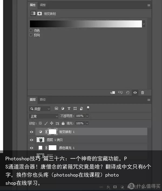The height and width of the screenshot is (191, 162).
Task: Select the 颜色填充 1 layer name
Action: tap(67, 148)
